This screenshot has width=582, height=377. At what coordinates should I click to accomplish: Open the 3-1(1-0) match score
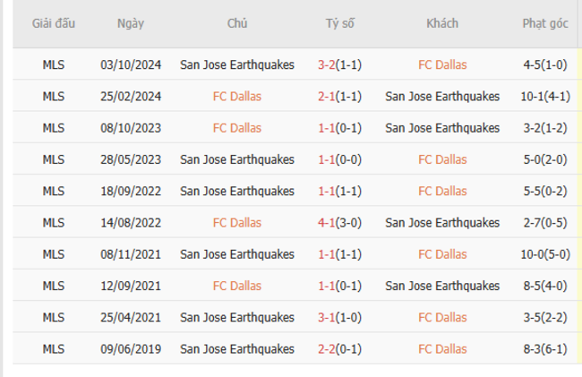[x=338, y=317]
